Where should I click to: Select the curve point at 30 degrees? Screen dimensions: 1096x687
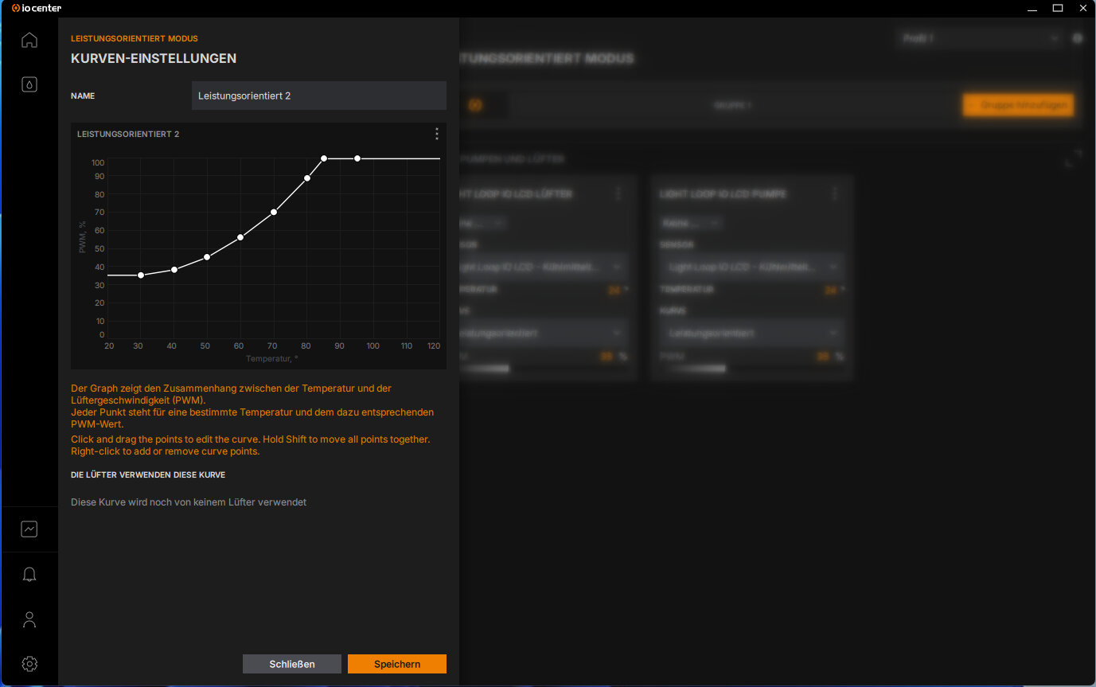141,275
